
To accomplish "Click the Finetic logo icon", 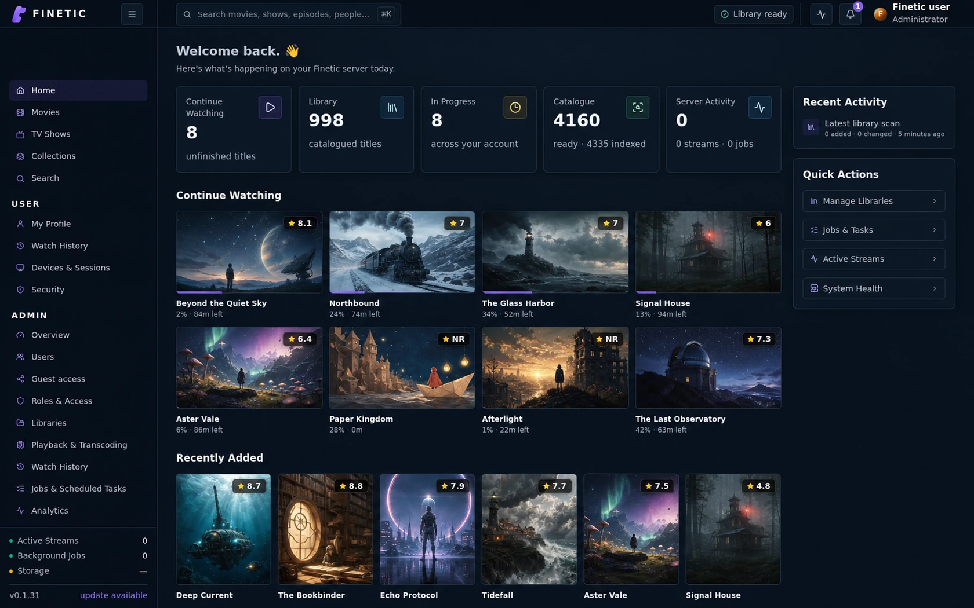I will click(x=19, y=14).
